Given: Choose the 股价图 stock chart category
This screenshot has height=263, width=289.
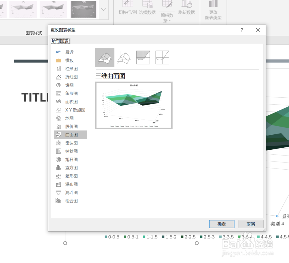Looking at the screenshot, I should (x=71, y=126).
